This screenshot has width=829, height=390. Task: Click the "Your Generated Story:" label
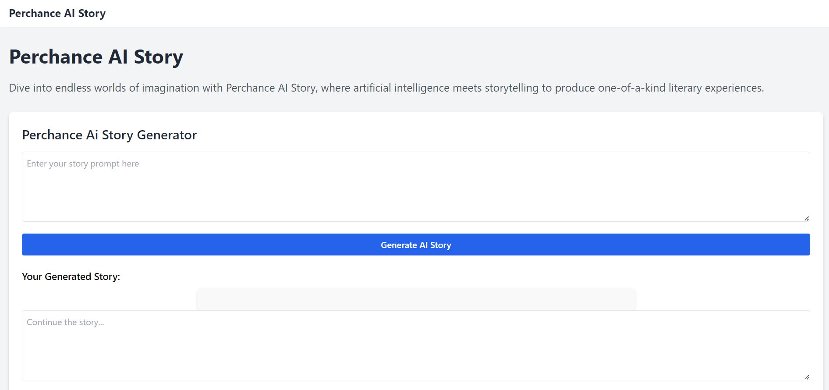[71, 277]
